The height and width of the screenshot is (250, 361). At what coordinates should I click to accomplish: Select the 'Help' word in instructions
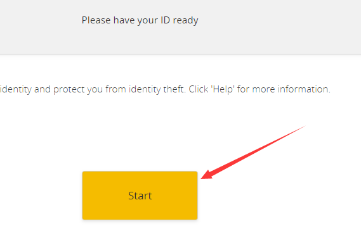pos(223,89)
